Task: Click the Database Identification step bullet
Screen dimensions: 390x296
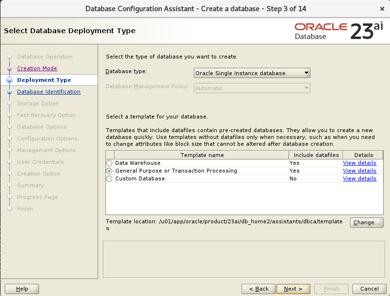Action: (x=9, y=92)
